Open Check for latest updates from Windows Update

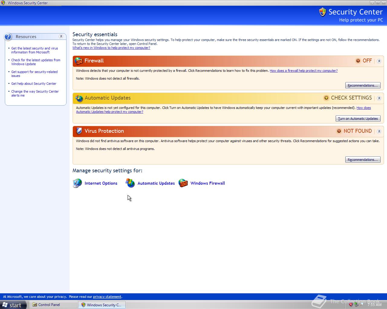[x=36, y=62]
